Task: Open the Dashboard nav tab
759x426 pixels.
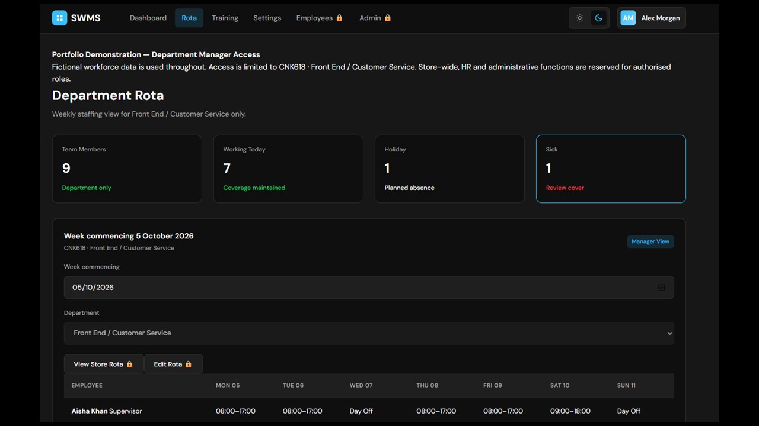Action: coord(148,18)
